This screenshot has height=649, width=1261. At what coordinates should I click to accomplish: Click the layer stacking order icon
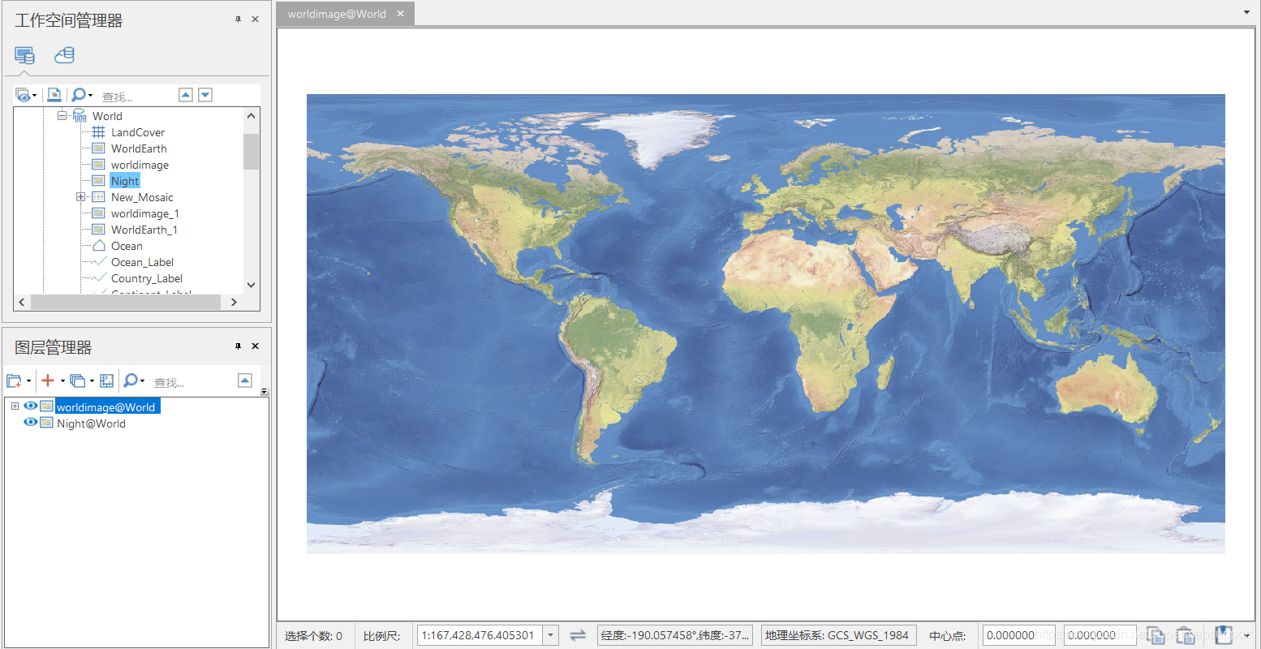pyautogui.click(x=77, y=380)
